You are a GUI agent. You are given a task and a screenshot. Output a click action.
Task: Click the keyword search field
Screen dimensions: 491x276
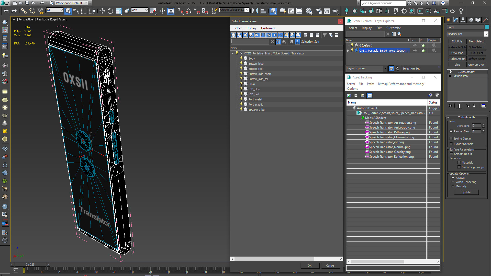(x=383, y=3)
